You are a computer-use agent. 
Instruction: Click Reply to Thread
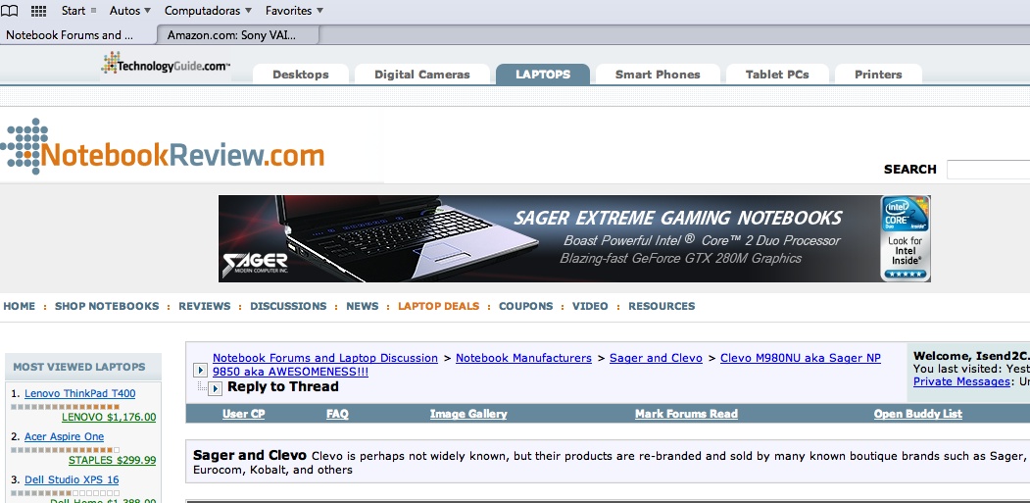tap(283, 386)
